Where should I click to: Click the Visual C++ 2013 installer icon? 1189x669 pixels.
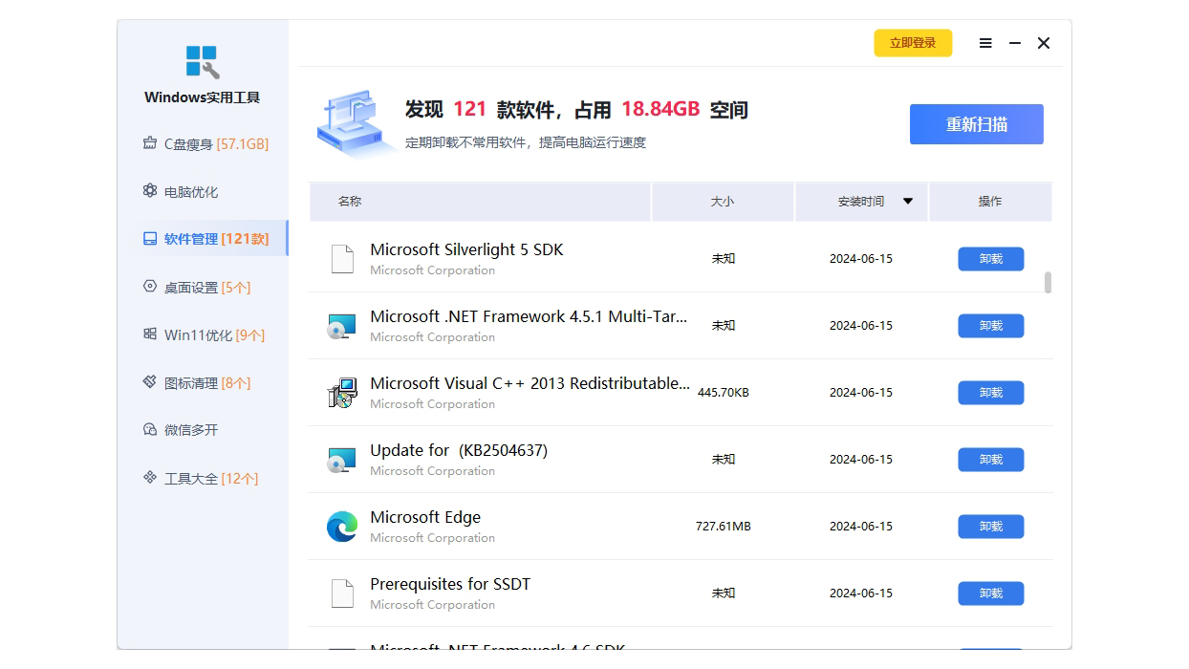click(x=342, y=393)
